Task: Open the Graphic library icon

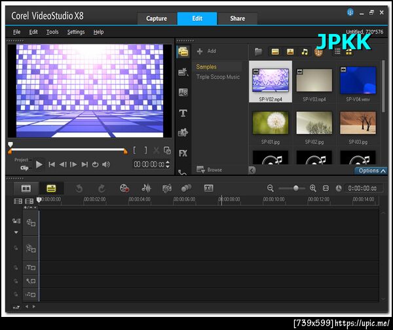Action: pos(183,133)
